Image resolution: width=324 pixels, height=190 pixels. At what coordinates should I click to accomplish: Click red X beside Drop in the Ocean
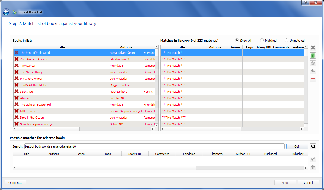tap(17, 118)
